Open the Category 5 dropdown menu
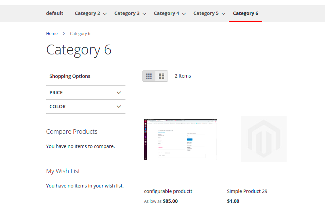 (209, 13)
